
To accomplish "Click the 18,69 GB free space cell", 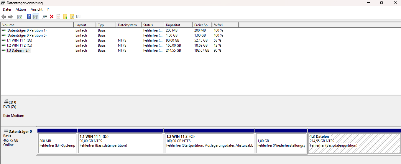I will tap(201, 45).
